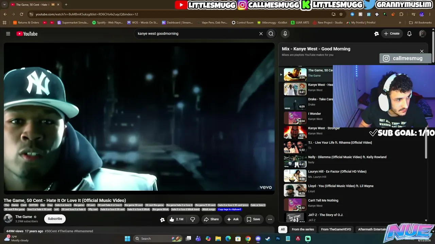Open the tab search dropdown arrow
This screenshot has height=244, width=435.
pyautogui.click(x=4, y=5)
